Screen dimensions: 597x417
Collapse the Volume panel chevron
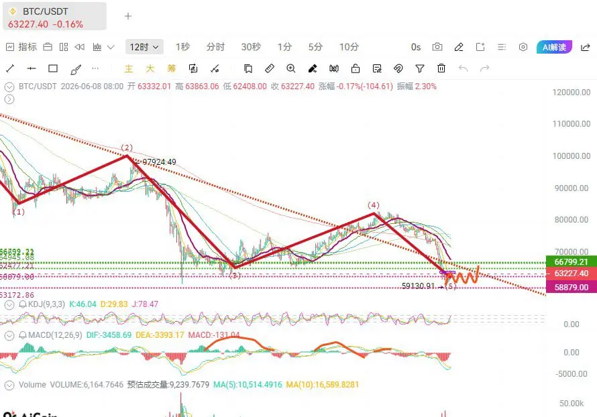click(9, 385)
